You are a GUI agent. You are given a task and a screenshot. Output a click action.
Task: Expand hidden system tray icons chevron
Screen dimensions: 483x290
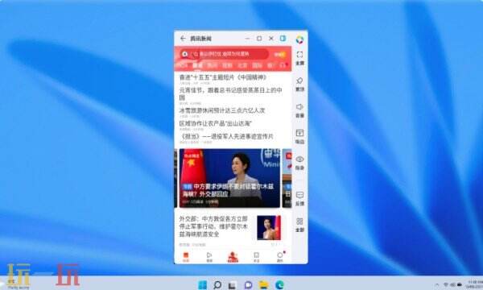pyautogui.click(x=437, y=284)
